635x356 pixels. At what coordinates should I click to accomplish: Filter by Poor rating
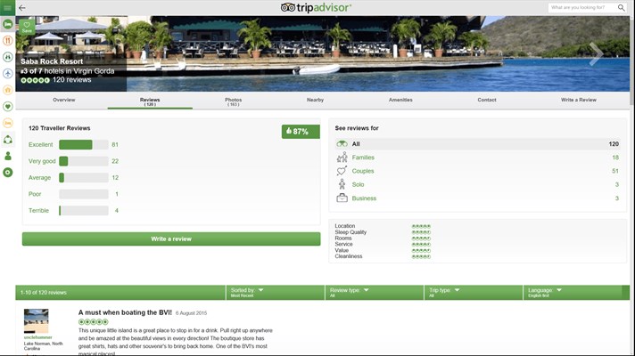[x=35, y=194]
